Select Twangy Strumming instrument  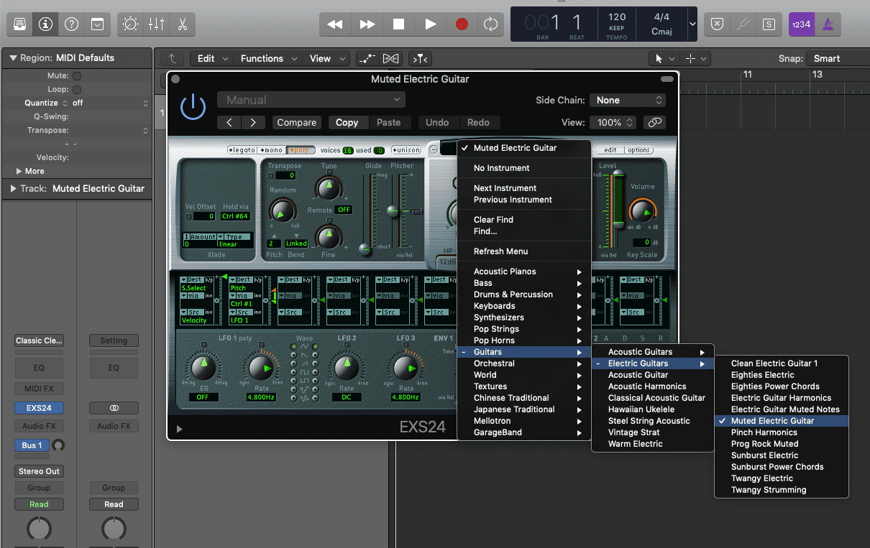click(782, 490)
